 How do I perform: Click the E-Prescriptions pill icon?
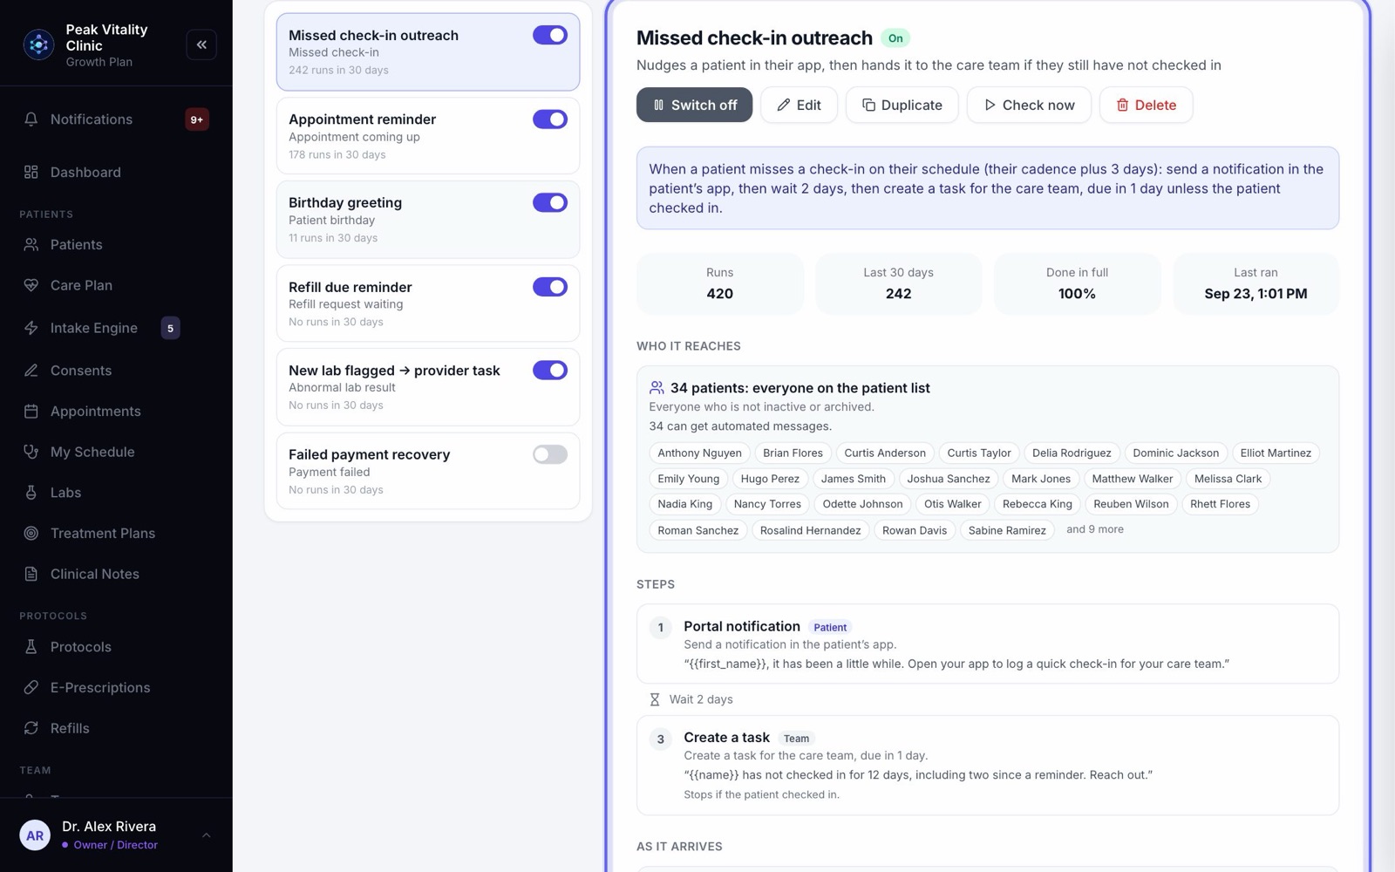[x=31, y=688]
